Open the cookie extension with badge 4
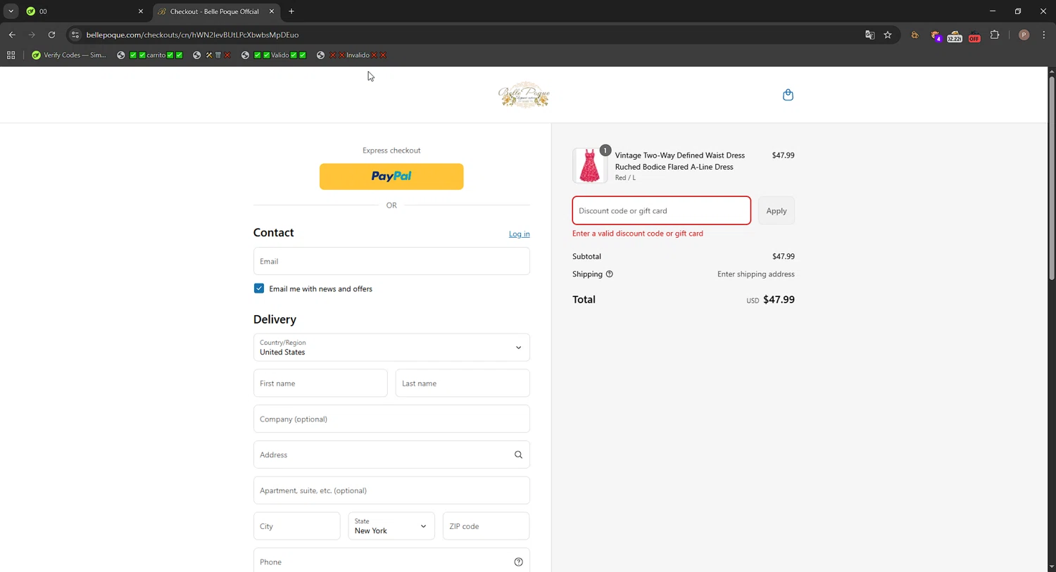 point(935,36)
